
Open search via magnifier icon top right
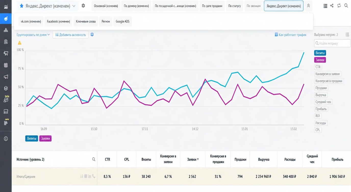click(346, 6)
